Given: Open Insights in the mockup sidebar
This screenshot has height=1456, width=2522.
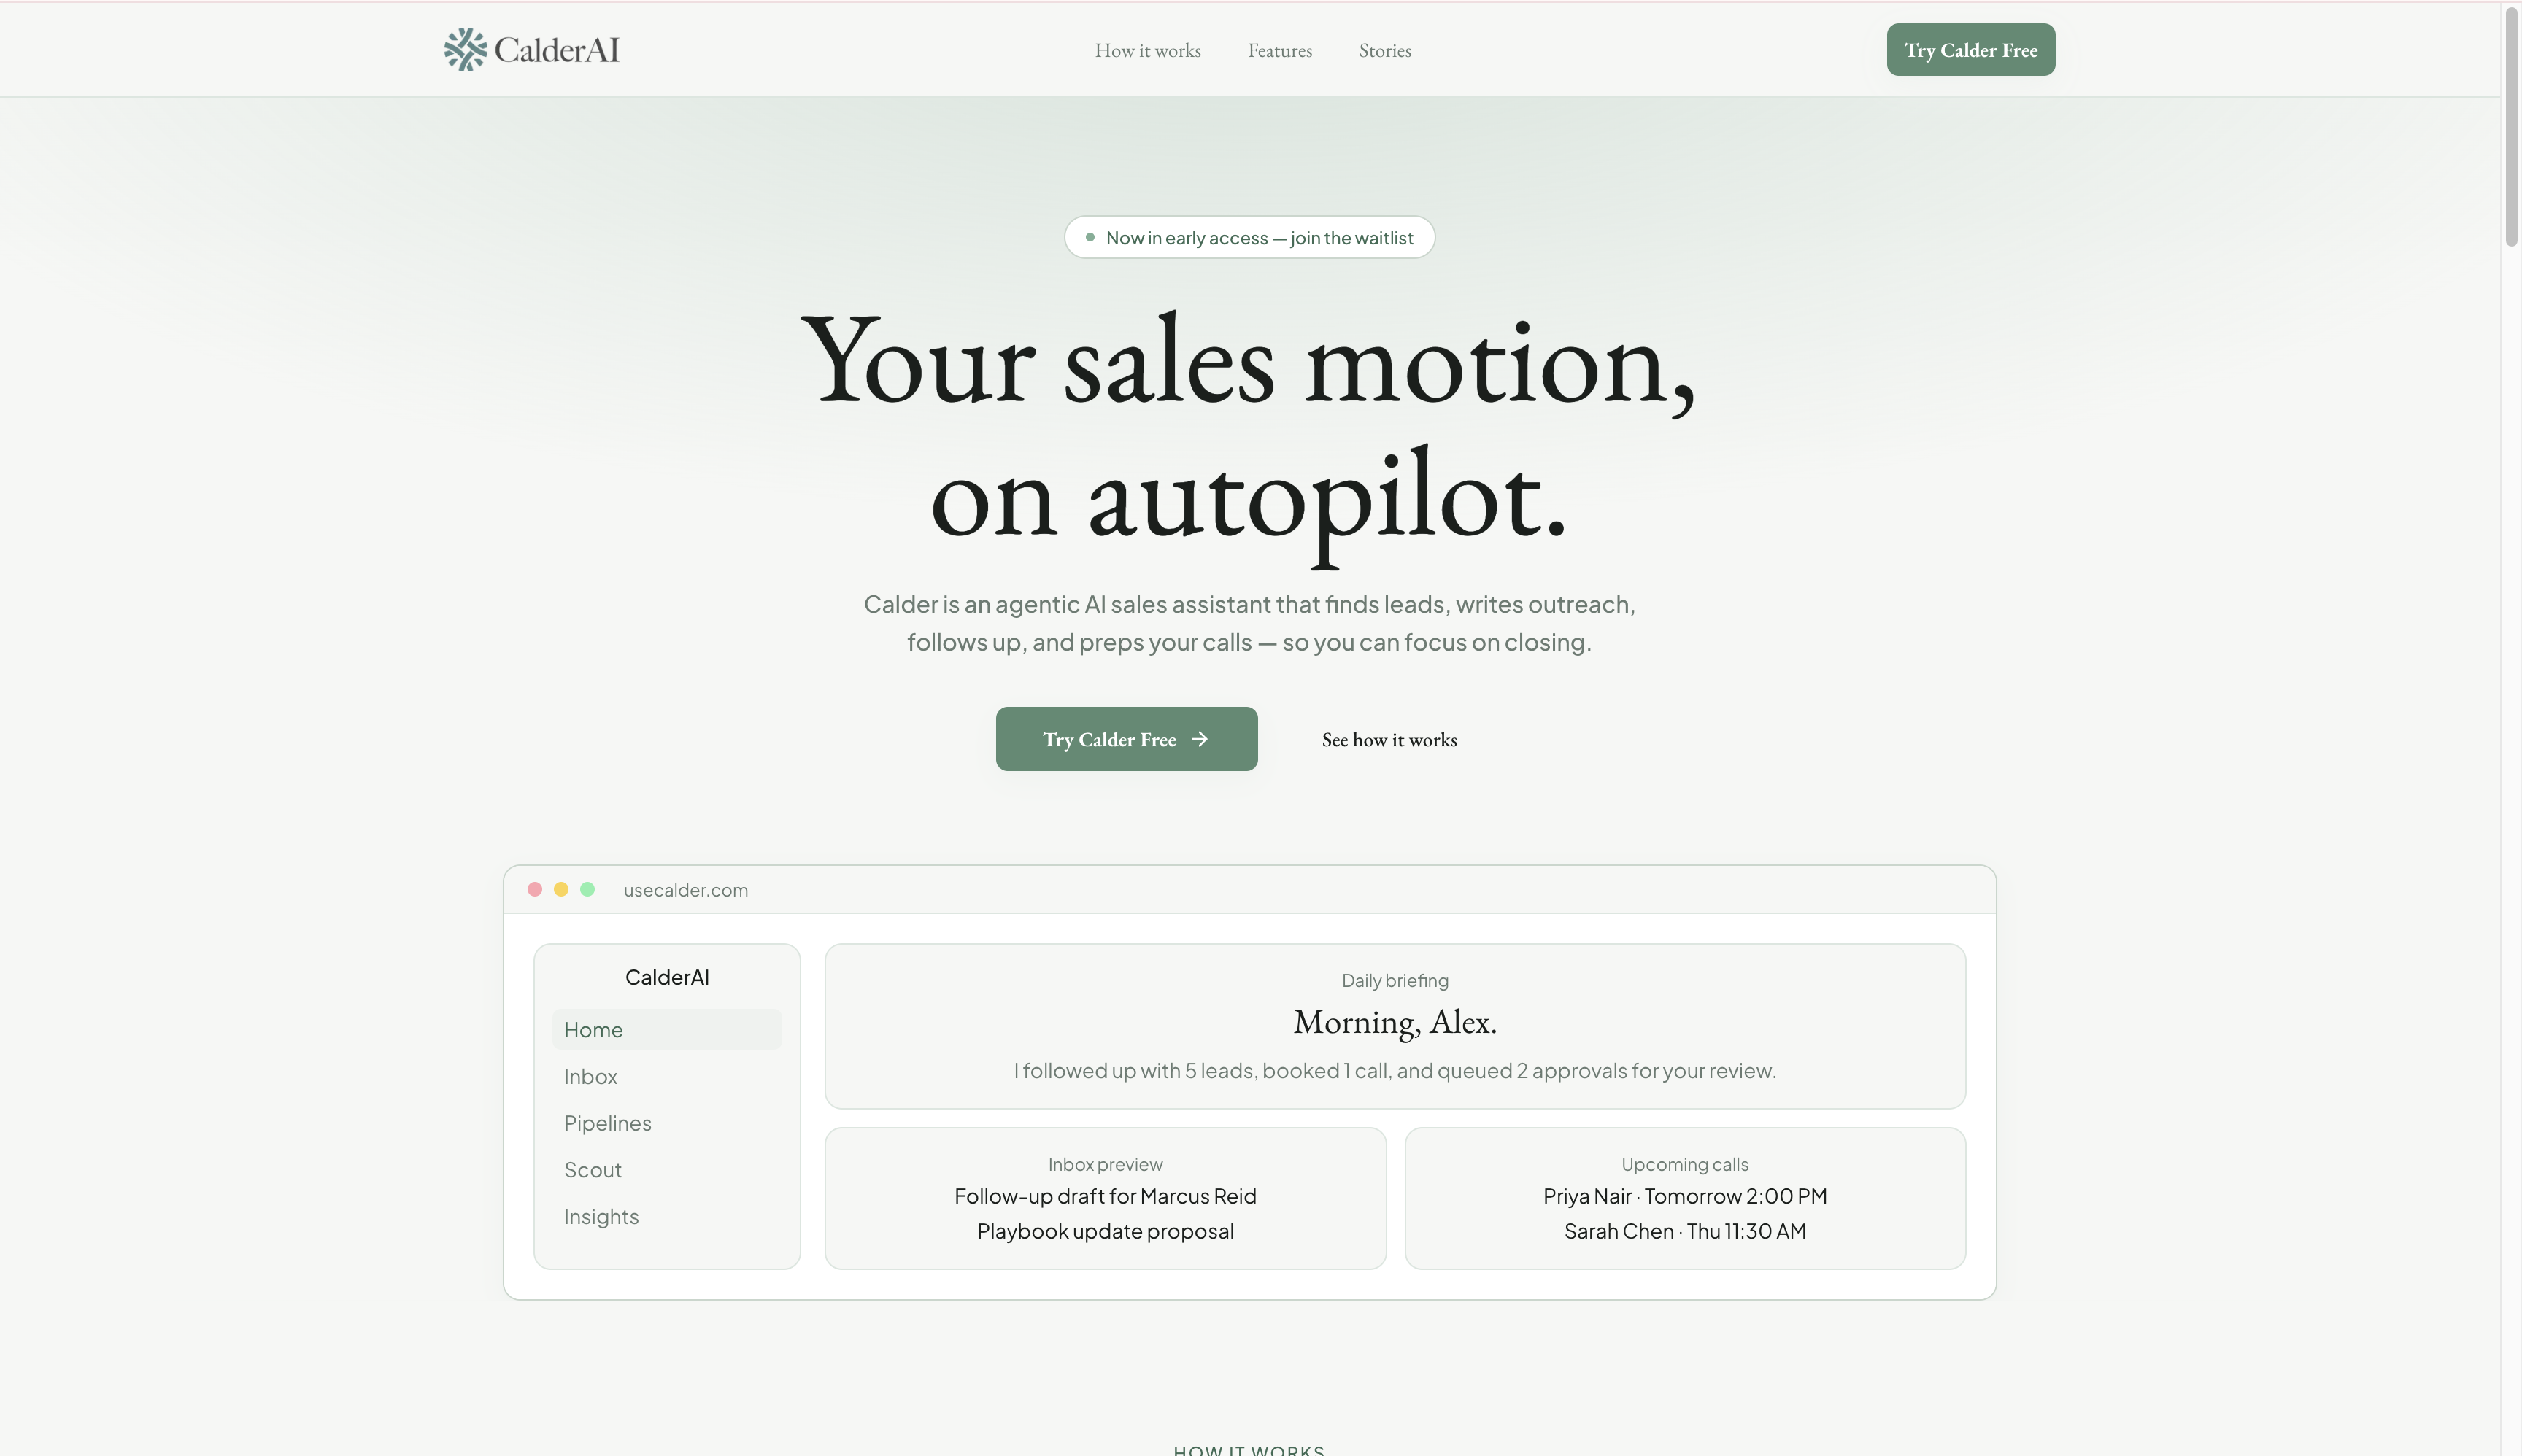Looking at the screenshot, I should [666, 1217].
